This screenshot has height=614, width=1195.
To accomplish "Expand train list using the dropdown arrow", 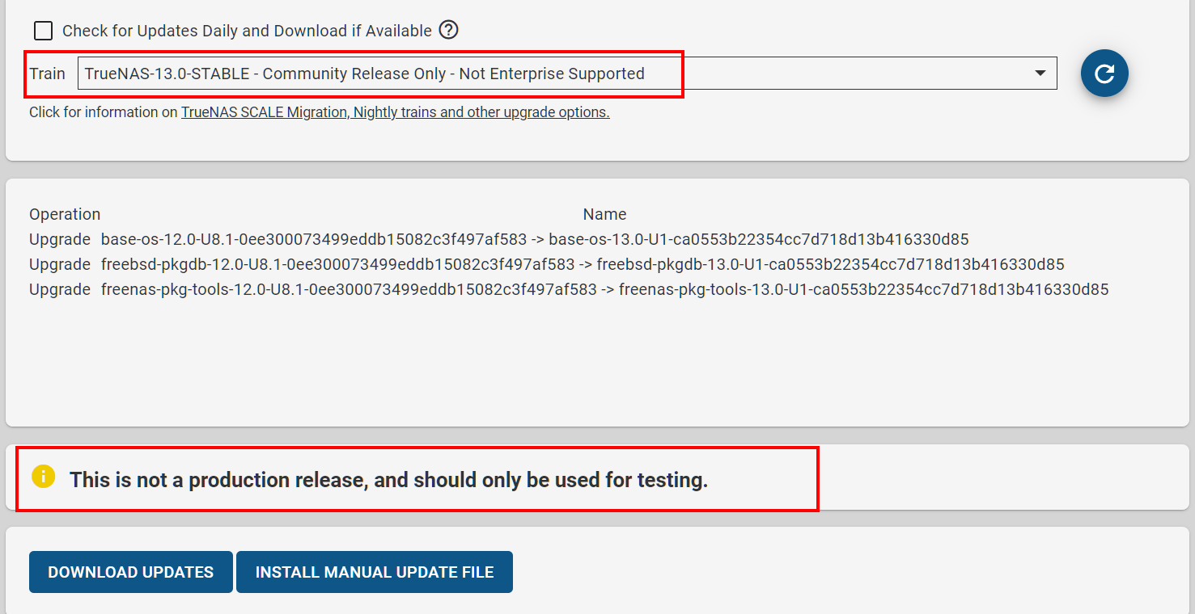I will coord(1040,74).
